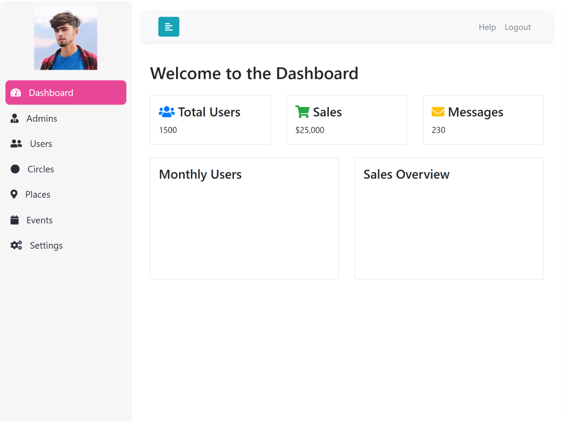Click the Sales Overview card
The width and height of the screenshot is (562, 421).
(449, 218)
